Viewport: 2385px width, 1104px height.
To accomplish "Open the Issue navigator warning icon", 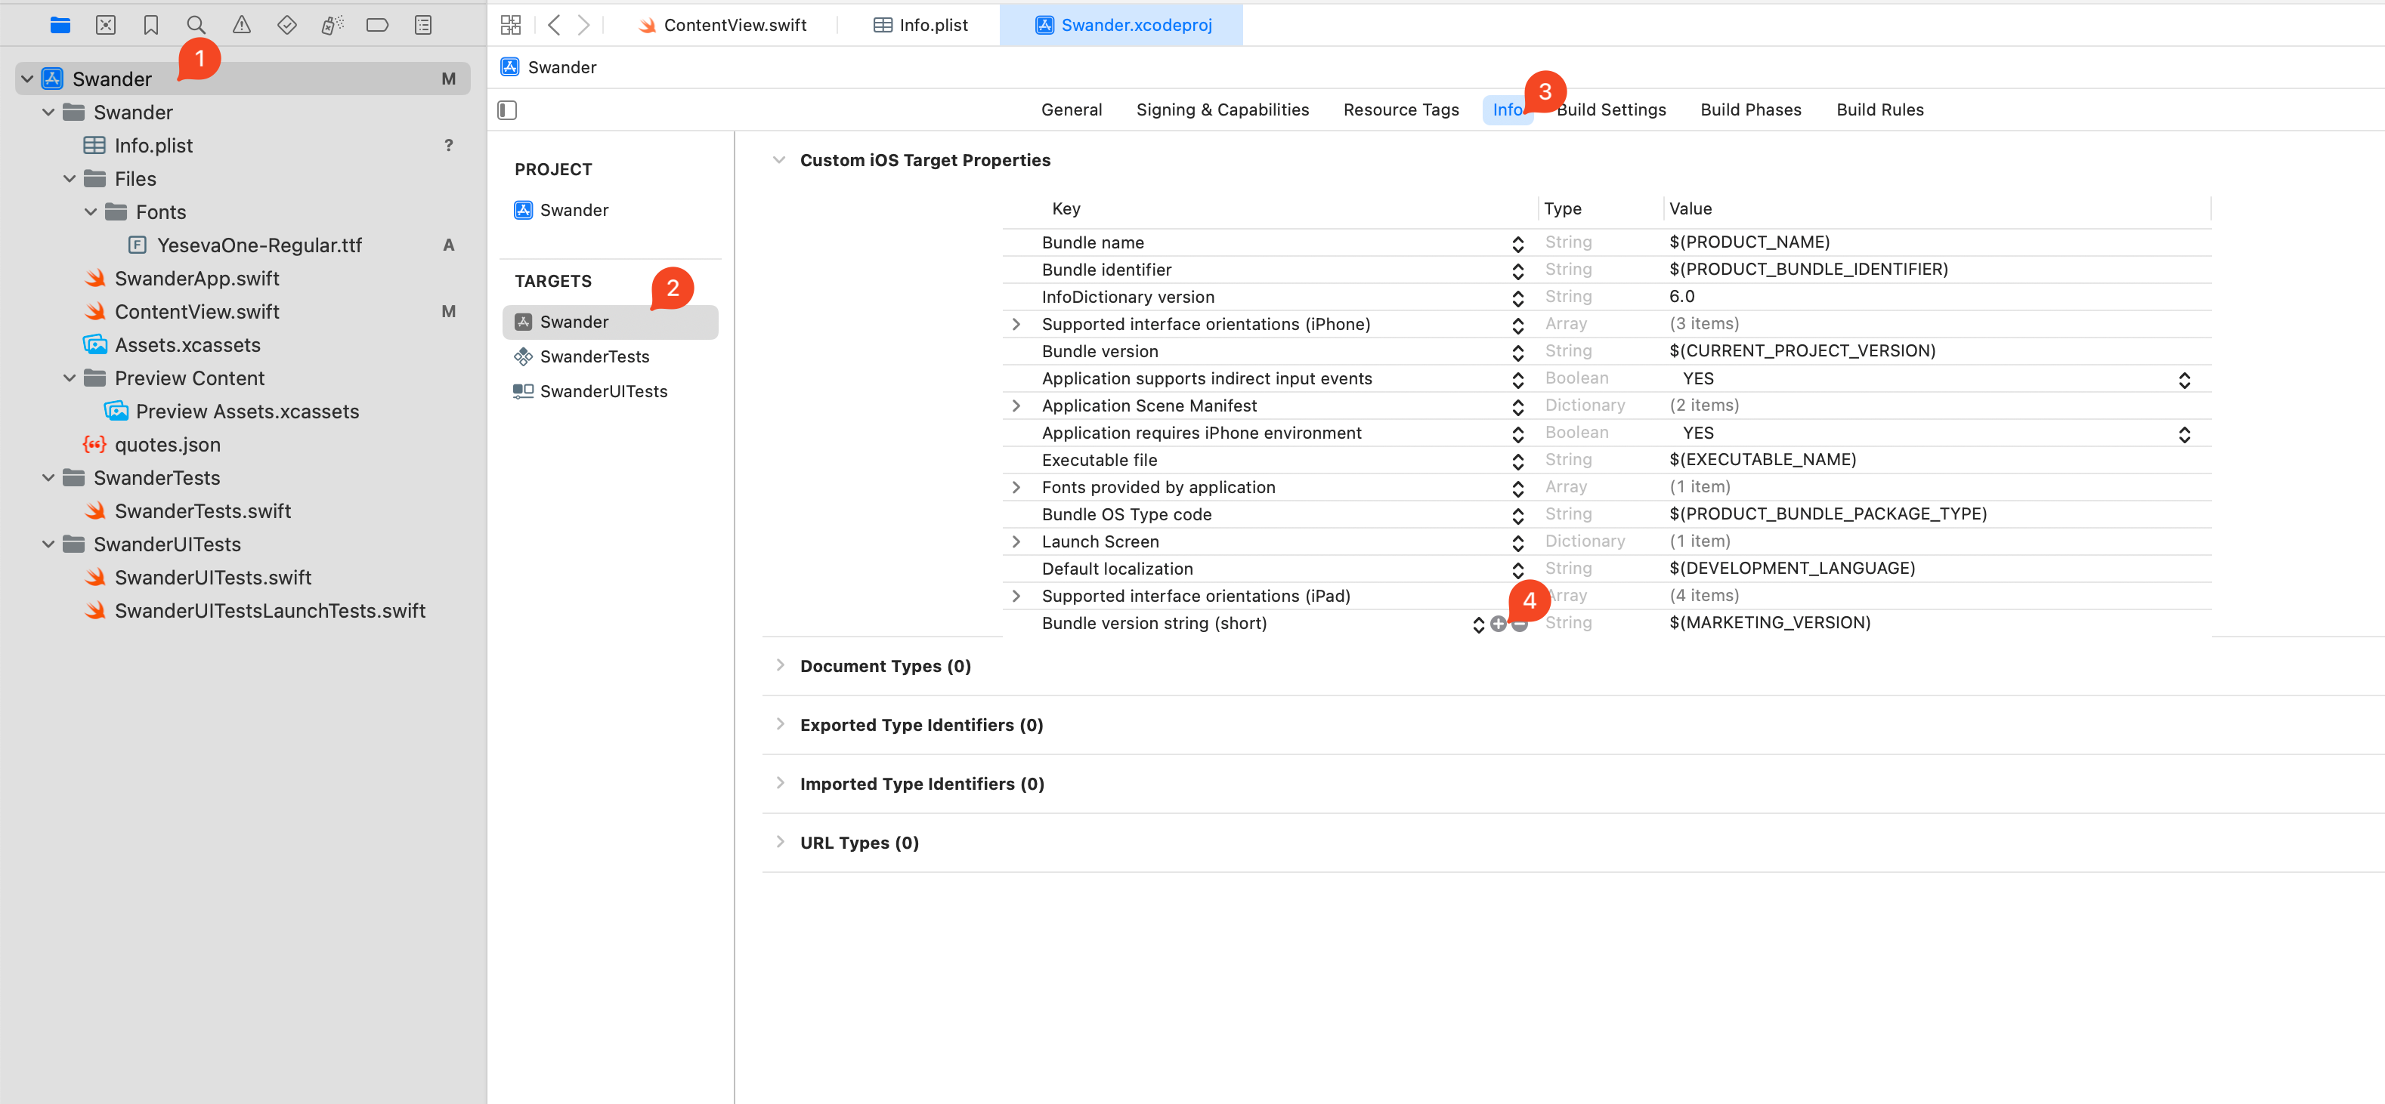I will click(241, 25).
